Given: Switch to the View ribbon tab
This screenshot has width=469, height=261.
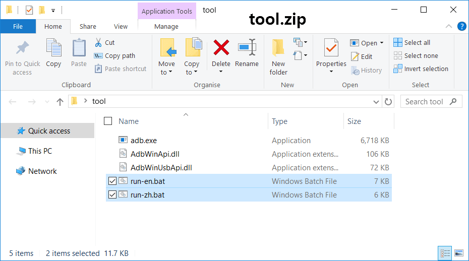Looking at the screenshot, I should (x=121, y=27).
